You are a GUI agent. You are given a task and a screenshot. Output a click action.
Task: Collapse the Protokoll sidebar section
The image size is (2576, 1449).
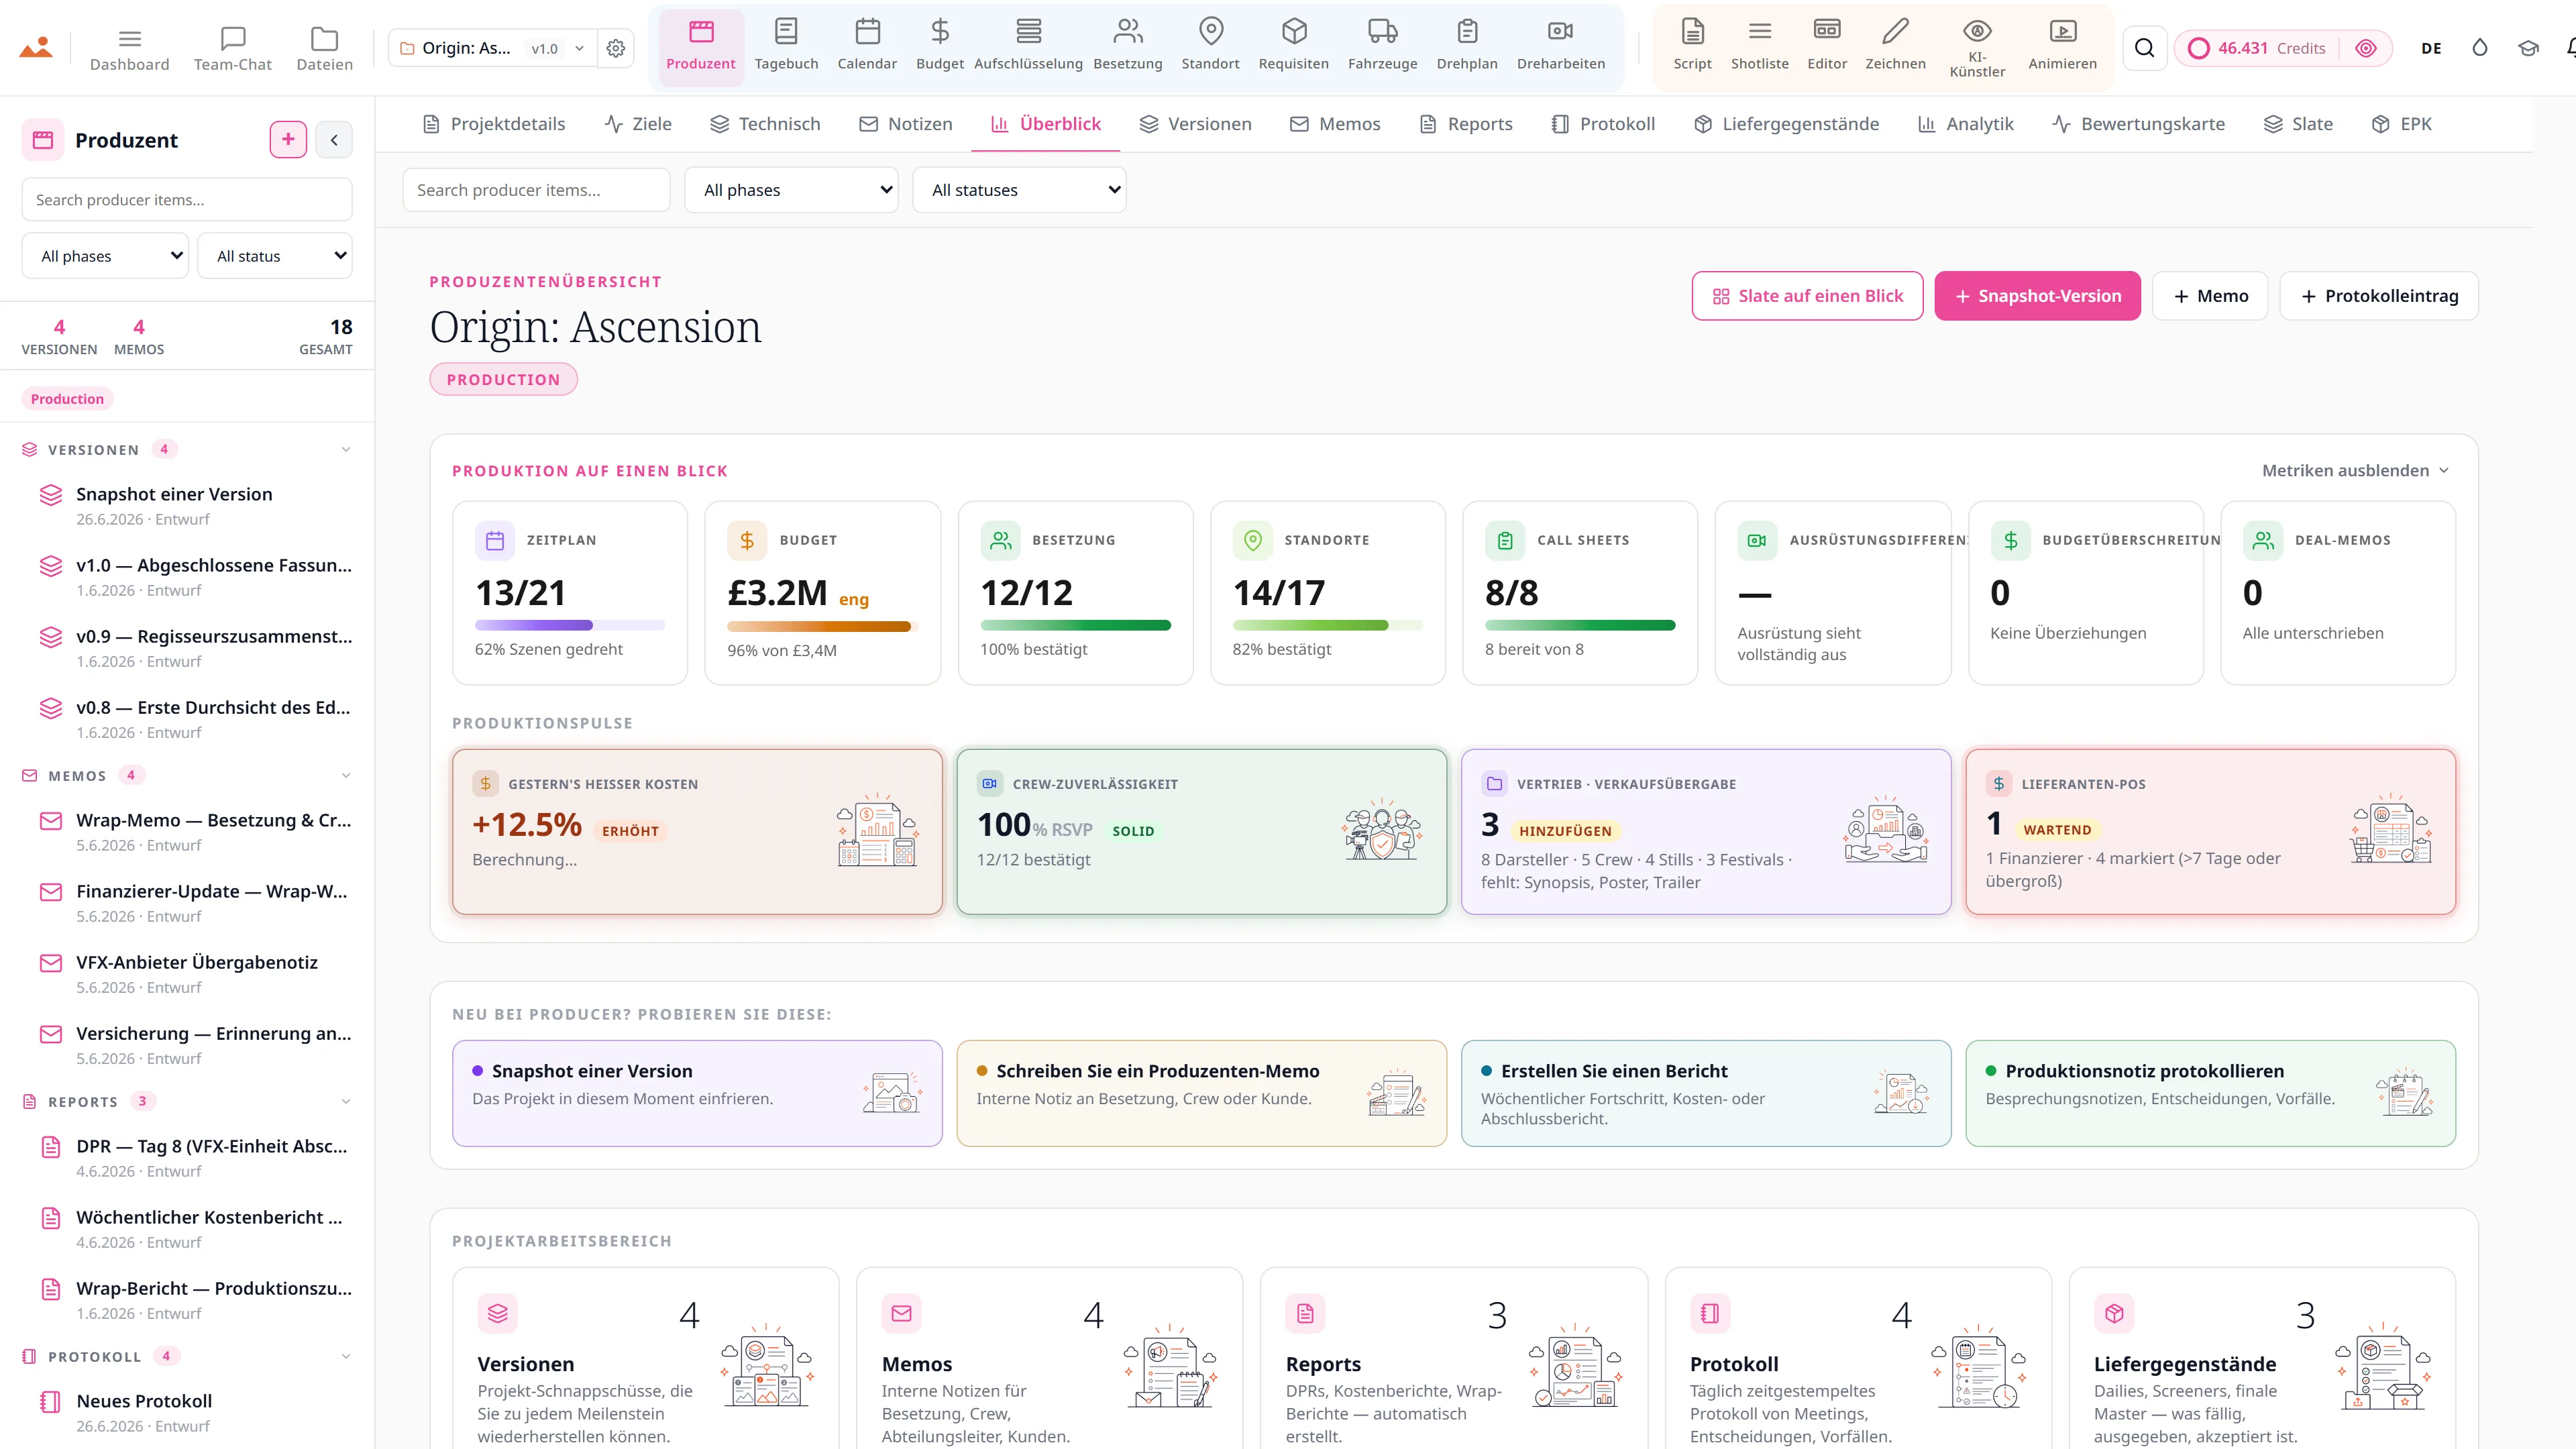click(x=346, y=1356)
